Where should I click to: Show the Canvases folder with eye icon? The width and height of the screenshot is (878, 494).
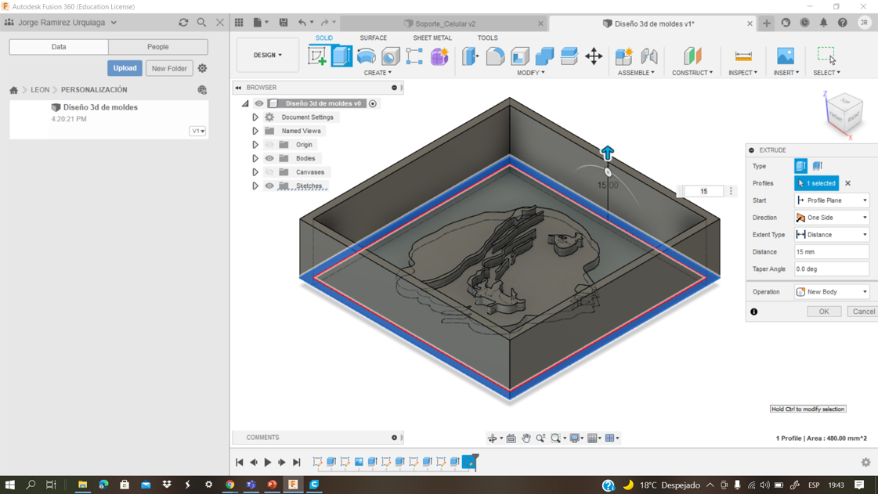coord(269,172)
